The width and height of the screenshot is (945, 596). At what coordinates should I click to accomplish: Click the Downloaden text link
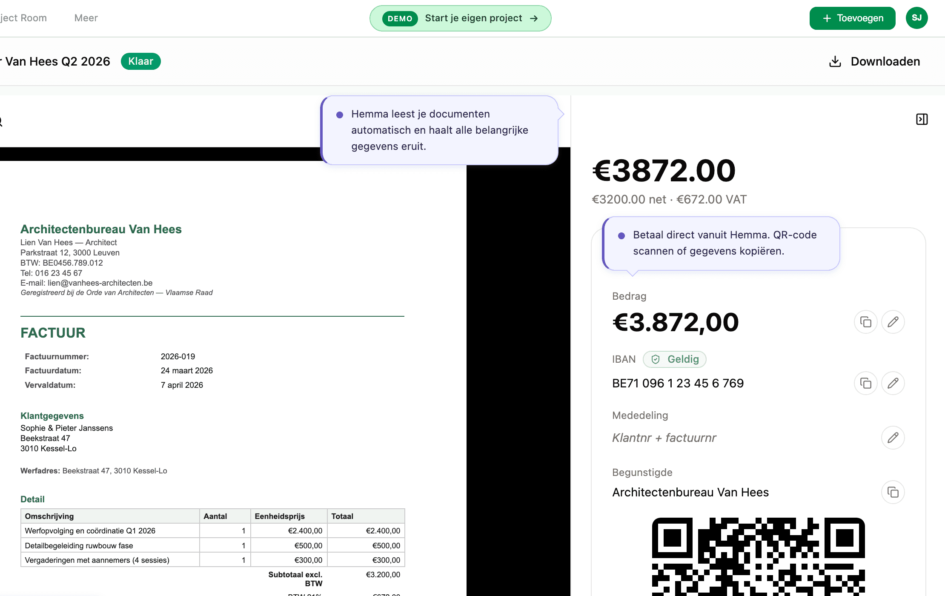click(x=885, y=62)
